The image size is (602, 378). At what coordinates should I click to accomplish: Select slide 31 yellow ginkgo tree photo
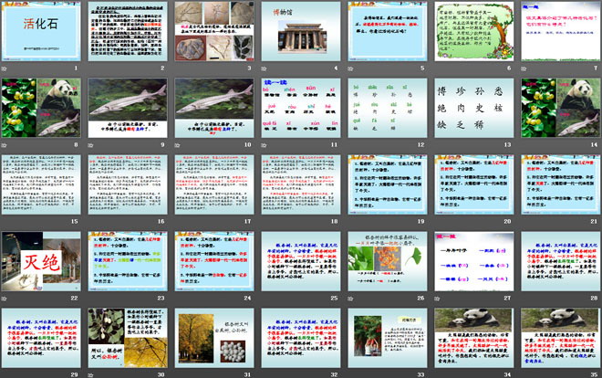[x=214, y=338]
